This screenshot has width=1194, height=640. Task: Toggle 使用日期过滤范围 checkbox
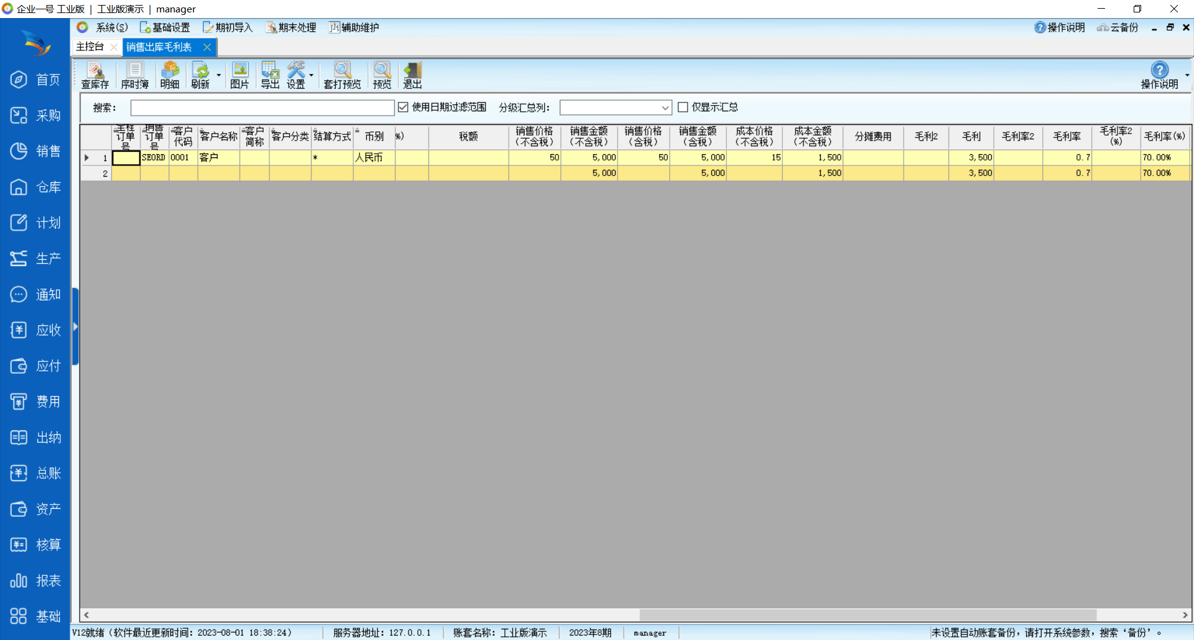click(x=403, y=108)
